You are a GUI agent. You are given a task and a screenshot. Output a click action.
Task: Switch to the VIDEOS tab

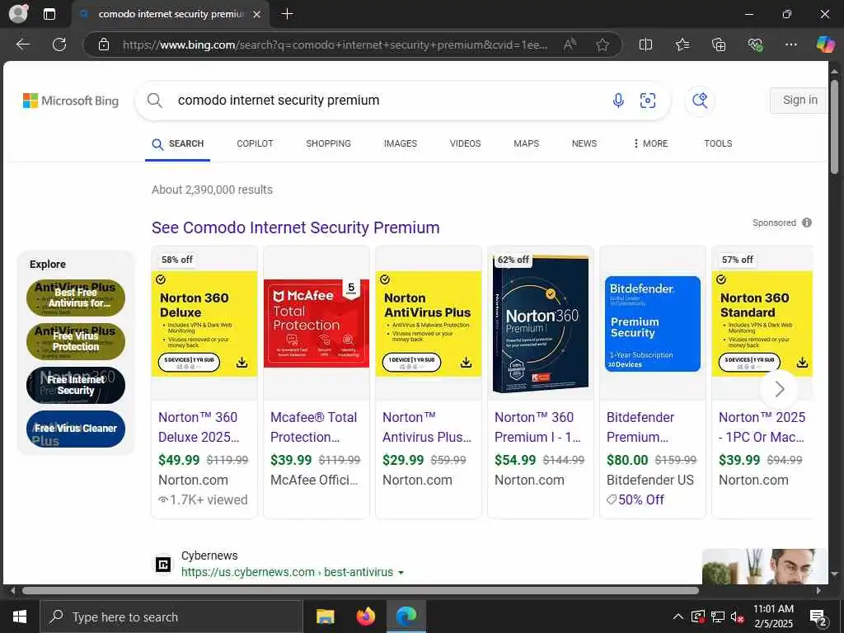point(465,143)
